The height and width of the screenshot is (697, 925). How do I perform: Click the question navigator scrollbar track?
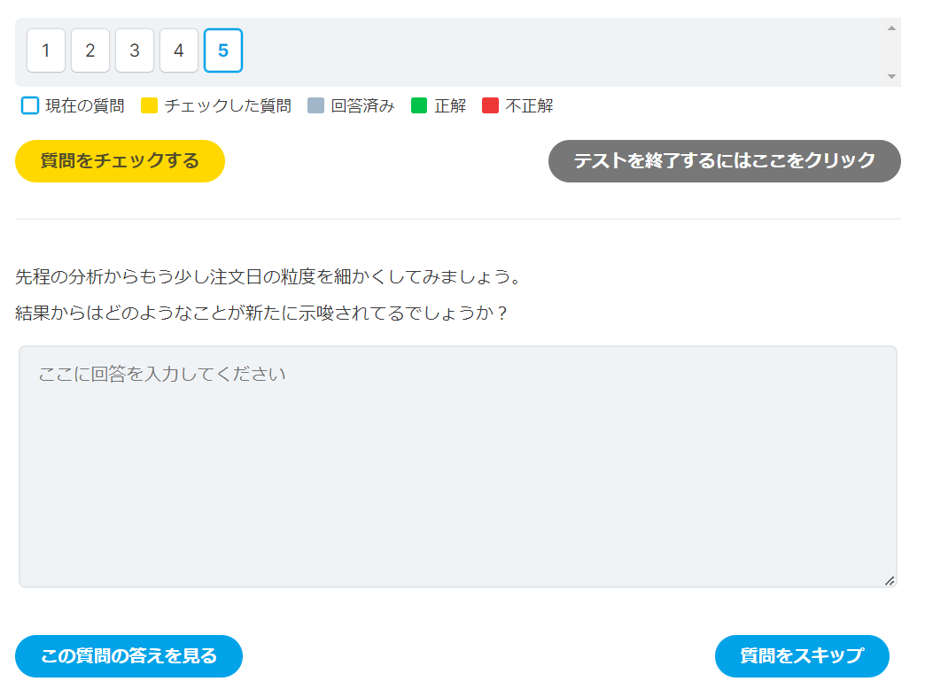891,51
